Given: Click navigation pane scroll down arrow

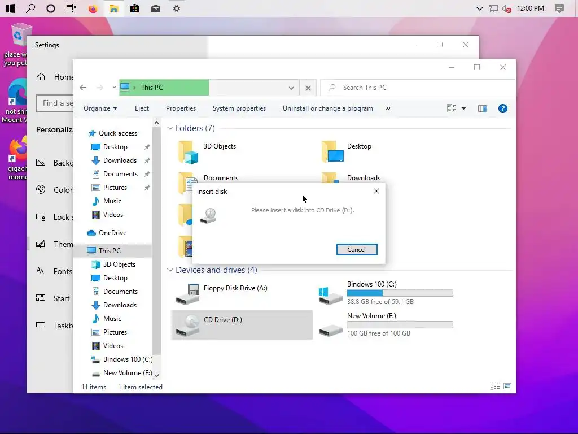Looking at the screenshot, I should click(157, 375).
